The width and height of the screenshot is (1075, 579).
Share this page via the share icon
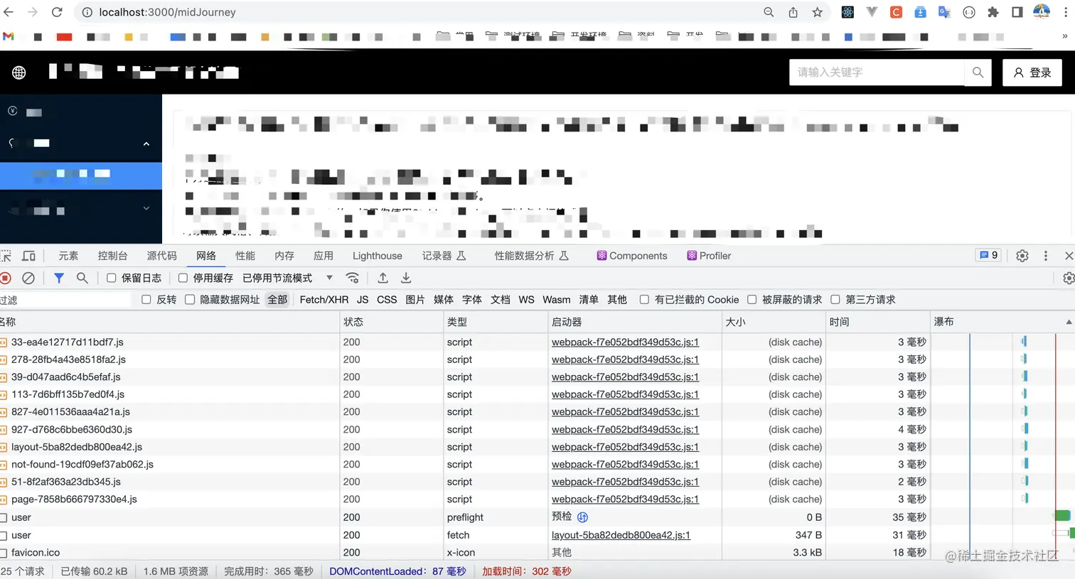coord(793,12)
